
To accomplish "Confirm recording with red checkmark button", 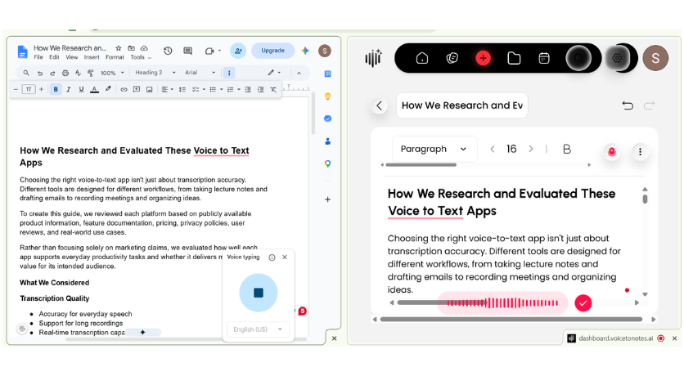I will [x=583, y=303].
